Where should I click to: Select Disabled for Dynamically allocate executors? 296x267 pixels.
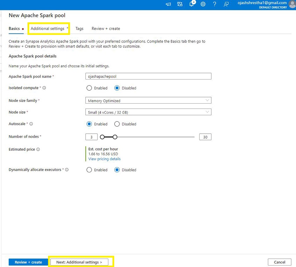(117, 170)
